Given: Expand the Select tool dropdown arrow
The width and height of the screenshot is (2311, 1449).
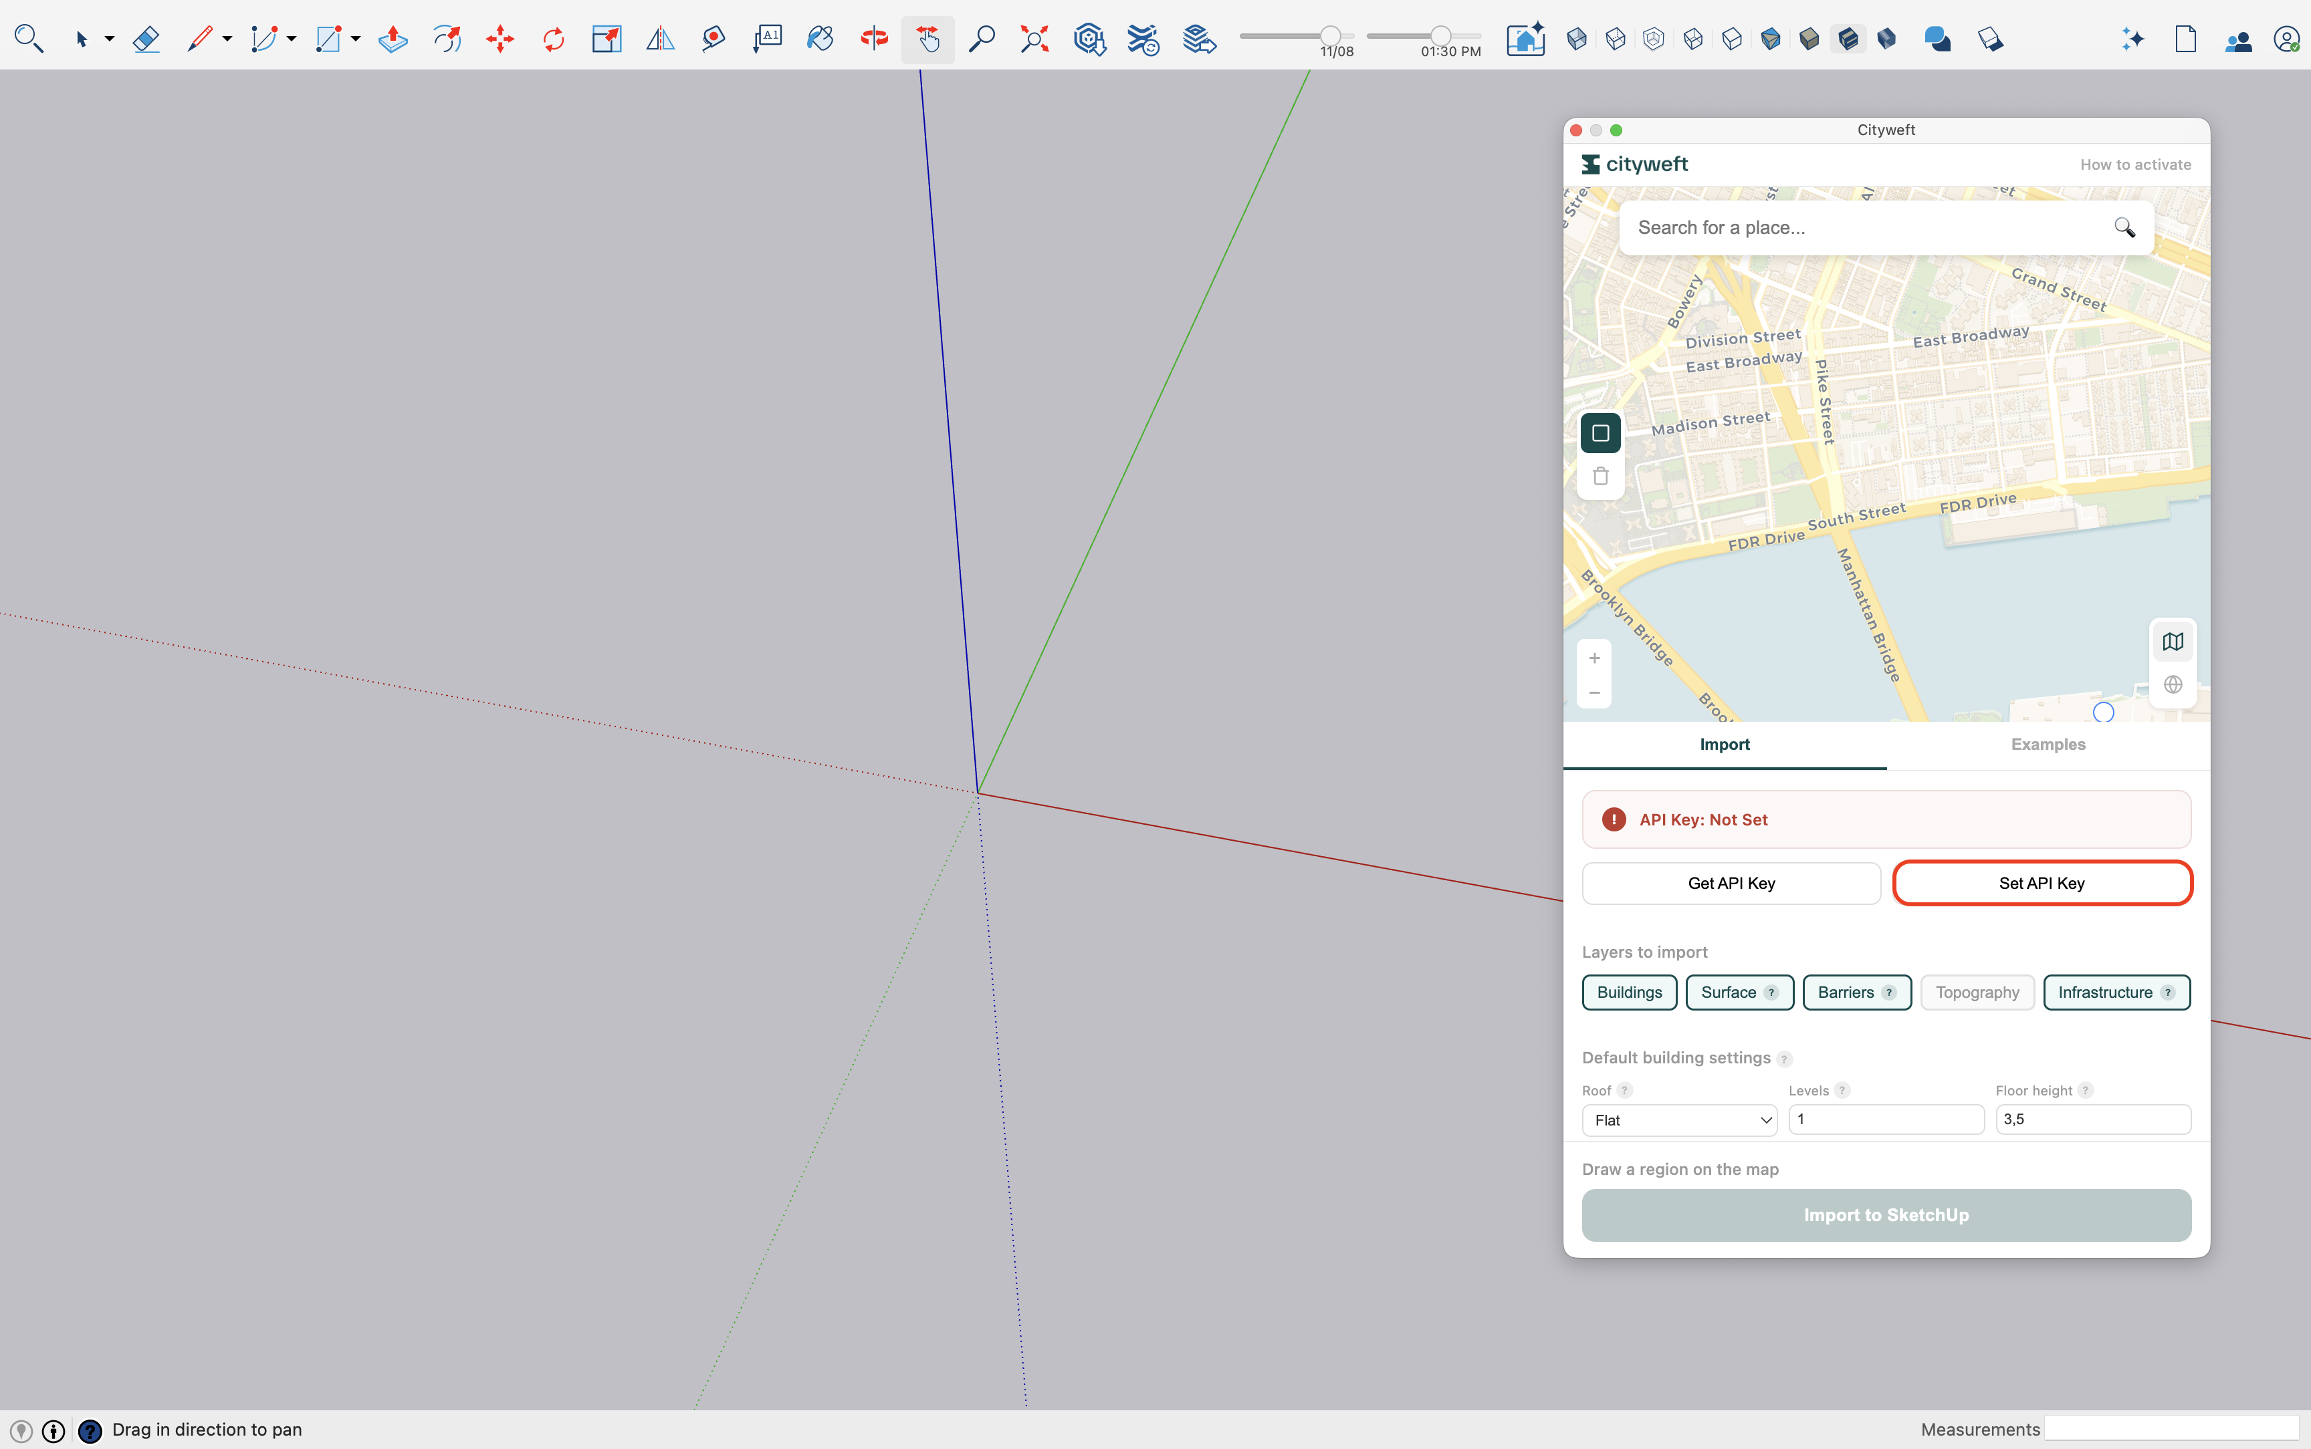Looking at the screenshot, I should (109, 39).
